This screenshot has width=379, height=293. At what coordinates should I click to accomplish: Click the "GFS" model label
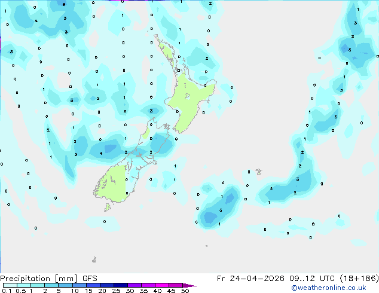(90, 279)
